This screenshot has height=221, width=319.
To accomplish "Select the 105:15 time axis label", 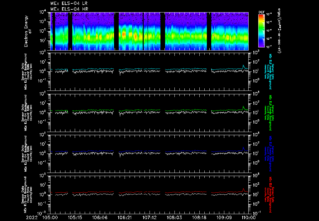I will tap(75, 218).
